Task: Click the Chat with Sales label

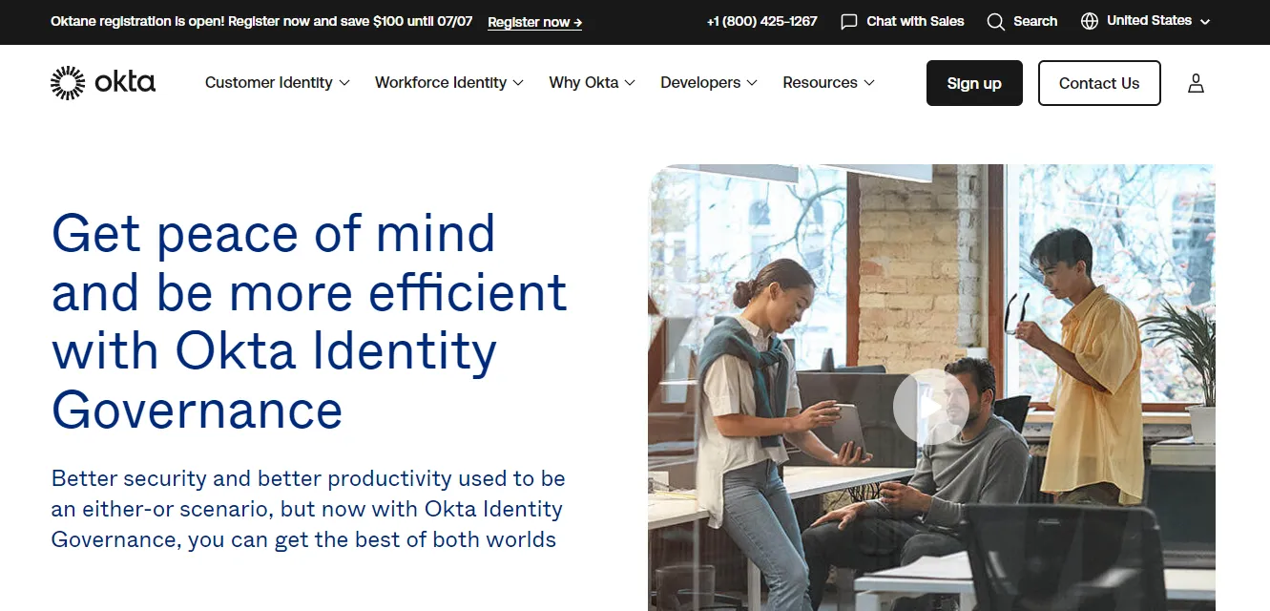Action: point(915,21)
